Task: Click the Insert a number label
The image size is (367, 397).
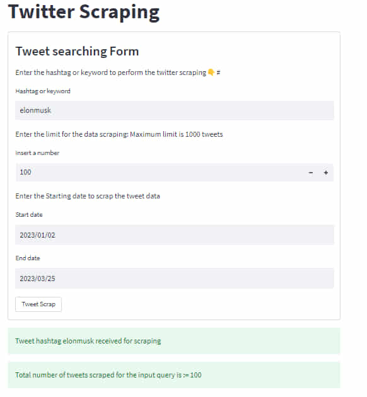Action: pos(37,153)
